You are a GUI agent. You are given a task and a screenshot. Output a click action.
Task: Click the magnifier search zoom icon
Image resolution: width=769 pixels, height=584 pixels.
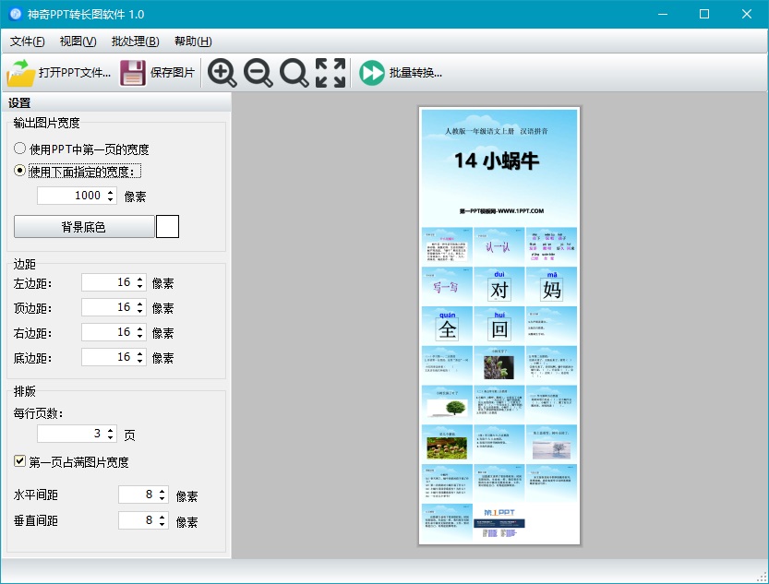click(294, 74)
